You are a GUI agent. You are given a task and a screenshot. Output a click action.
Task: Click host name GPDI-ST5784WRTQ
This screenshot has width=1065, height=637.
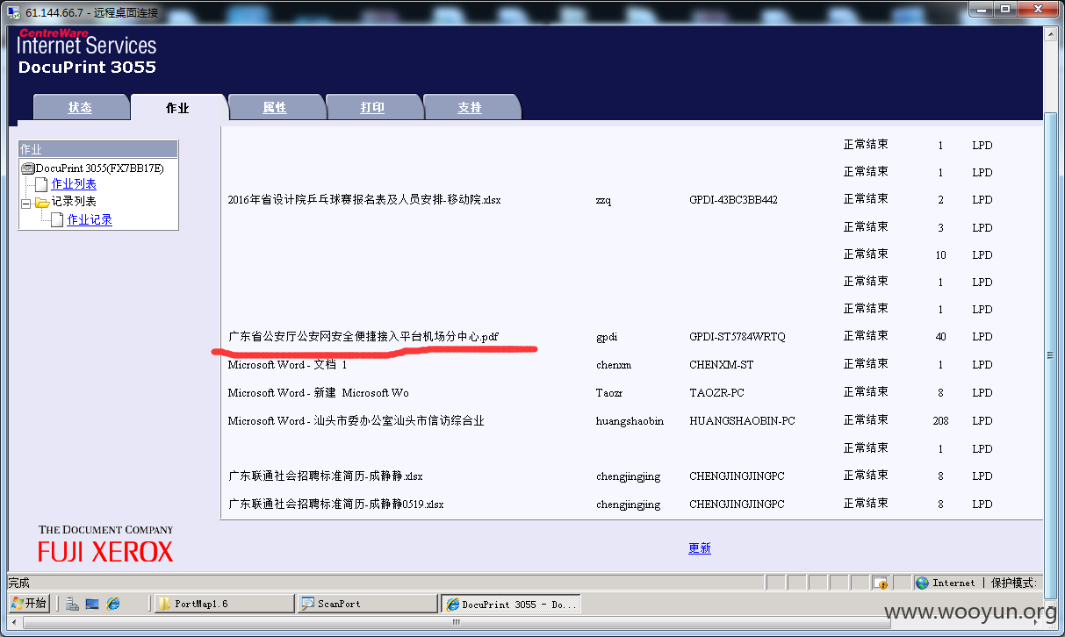tap(738, 337)
